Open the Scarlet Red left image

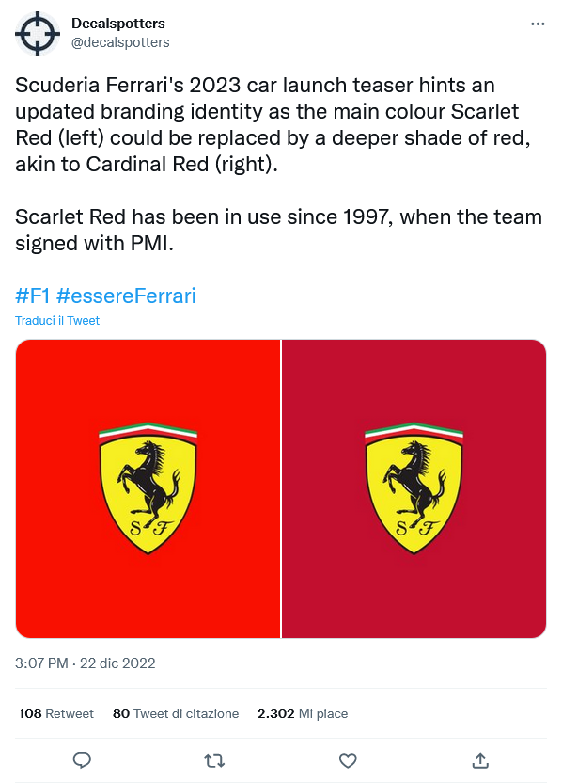point(148,488)
